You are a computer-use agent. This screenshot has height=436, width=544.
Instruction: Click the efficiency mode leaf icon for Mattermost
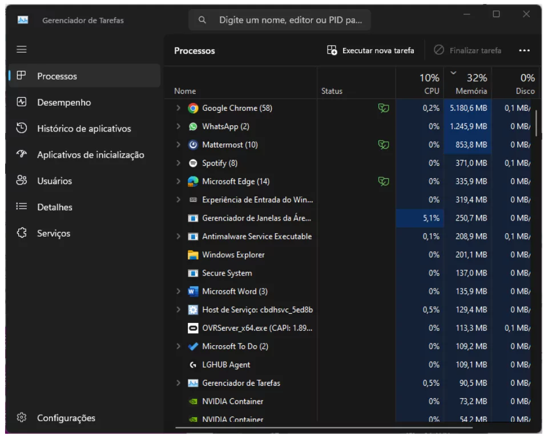coord(384,145)
